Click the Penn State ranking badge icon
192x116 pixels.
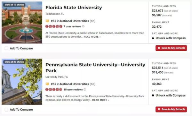[x=47, y=84]
